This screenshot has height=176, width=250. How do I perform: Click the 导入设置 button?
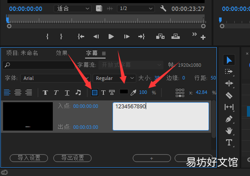pyautogui.click(x=29, y=158)
